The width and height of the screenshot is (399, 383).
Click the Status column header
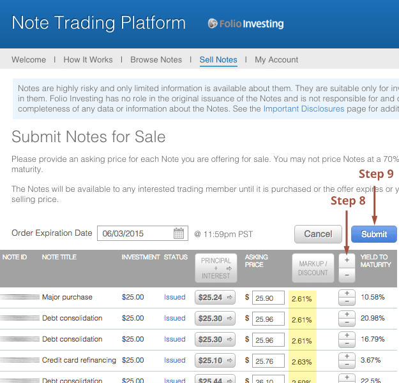click(x=176, y=257)
